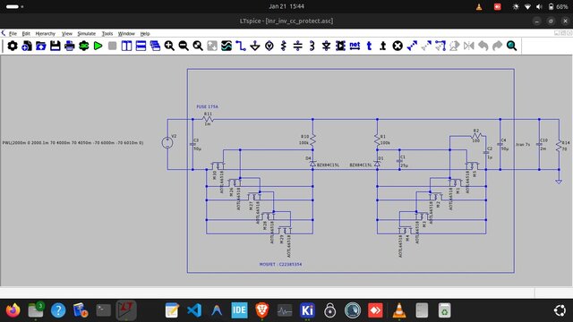Image resolution: width=573 pixels, height=322 pixels.
Task: Select the draw wire tool
Action: click(x=241, y=46)
